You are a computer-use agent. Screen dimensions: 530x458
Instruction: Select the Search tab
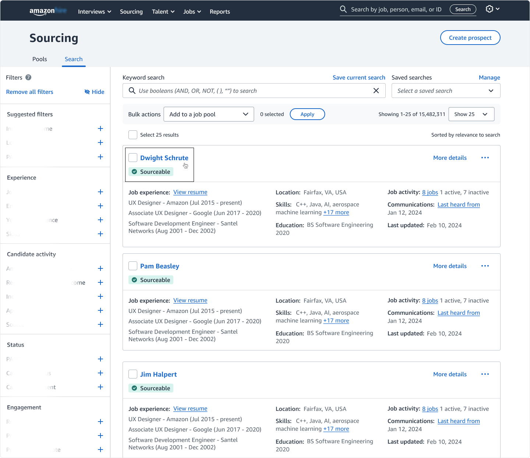point(74,59)
